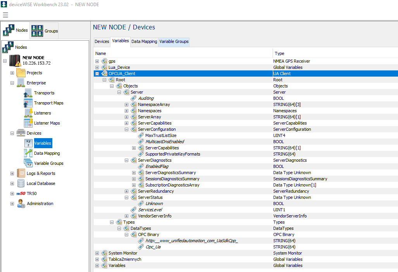Viewport: 398px width, 272px height.
Task: Select the Groups panel tab
Action: tap(45, 31)
